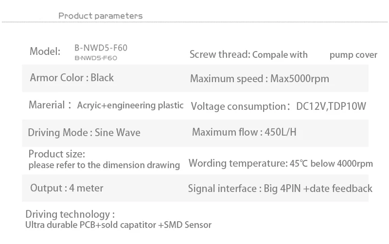Click the Screw thread specification text

point(248,54)
